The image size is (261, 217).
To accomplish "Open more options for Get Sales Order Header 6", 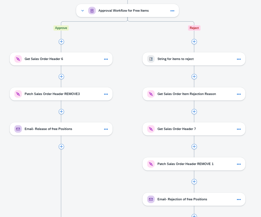I will (106, 59).
